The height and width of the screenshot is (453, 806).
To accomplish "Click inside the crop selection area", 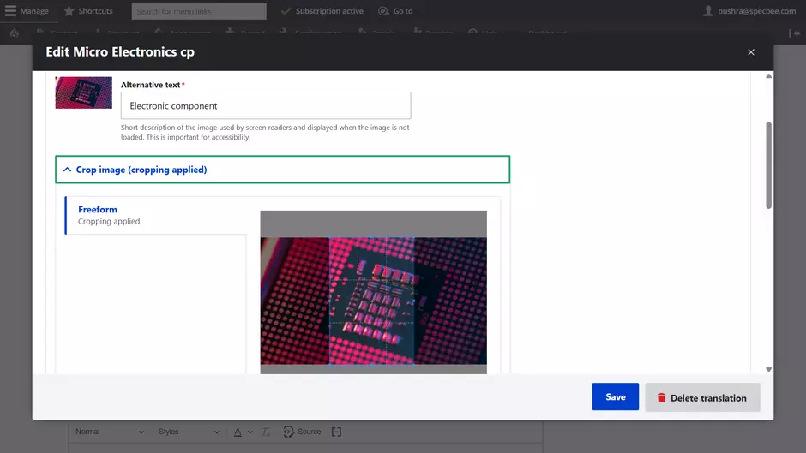I will [x=371, y=301].
